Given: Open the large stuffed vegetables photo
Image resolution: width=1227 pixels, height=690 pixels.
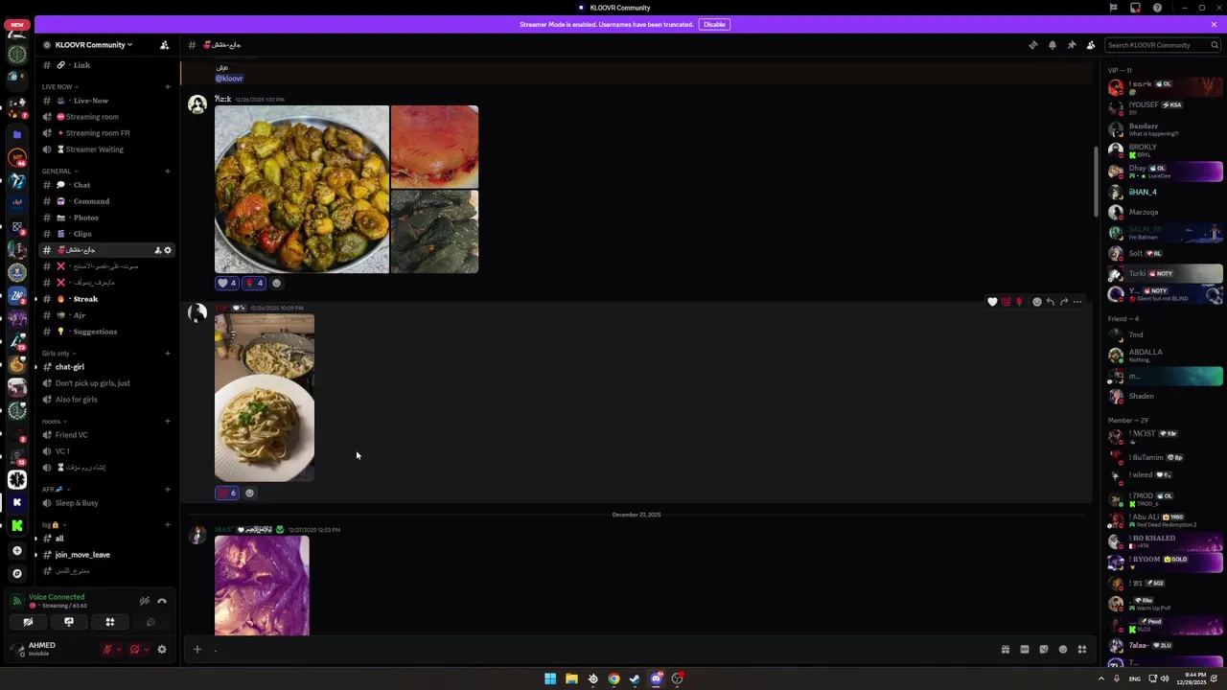Looking at the screenshot, I should [x=302, y=189].
